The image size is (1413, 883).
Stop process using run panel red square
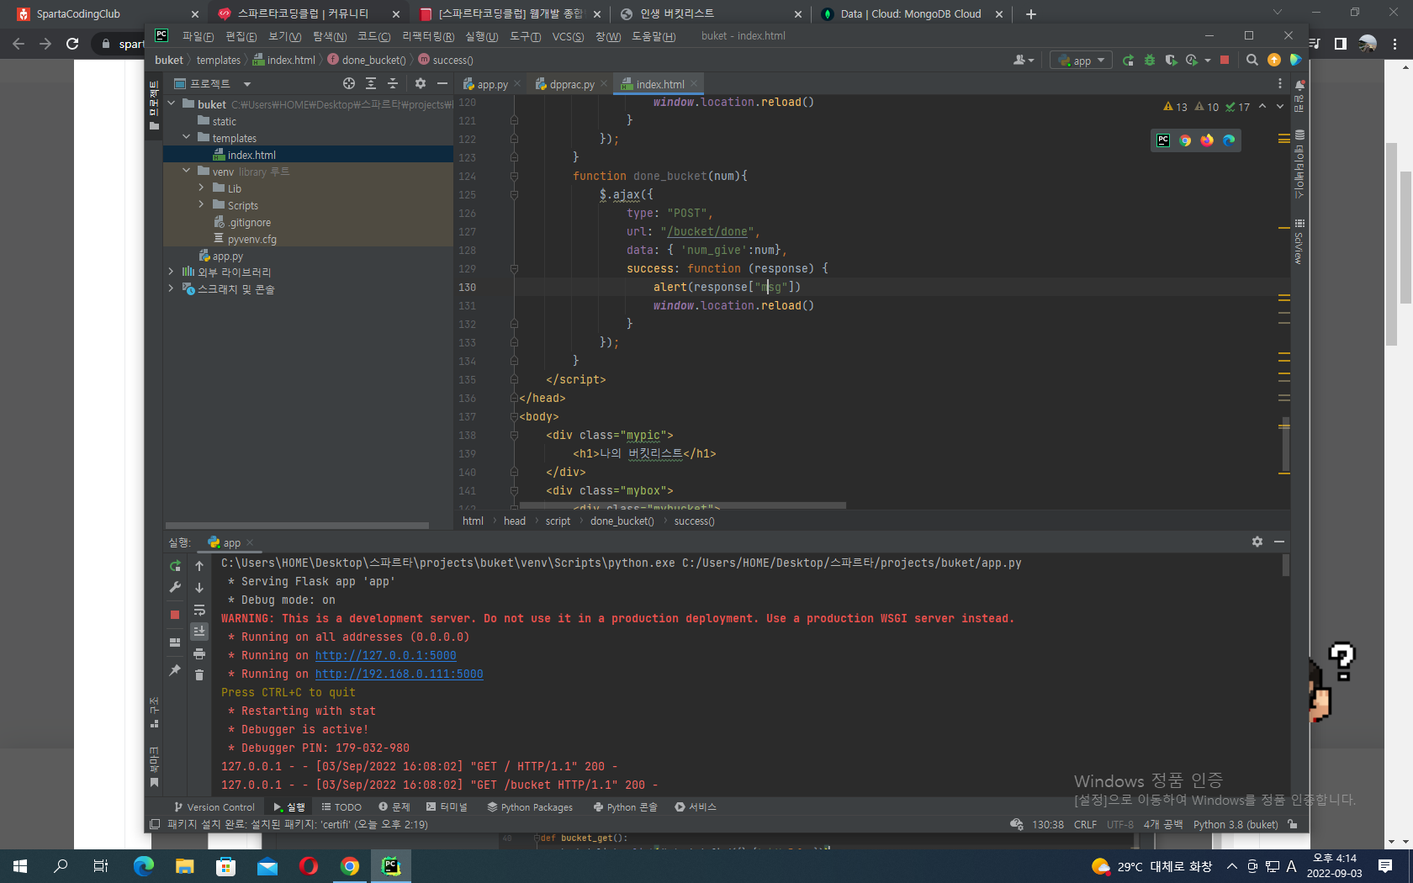[175, 615]
